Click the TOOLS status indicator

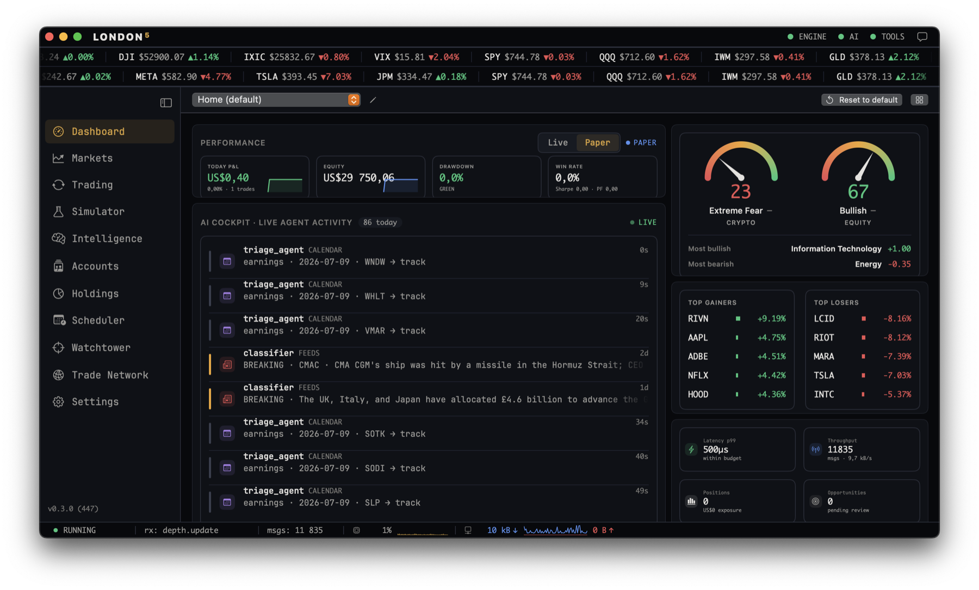[887, 36]
